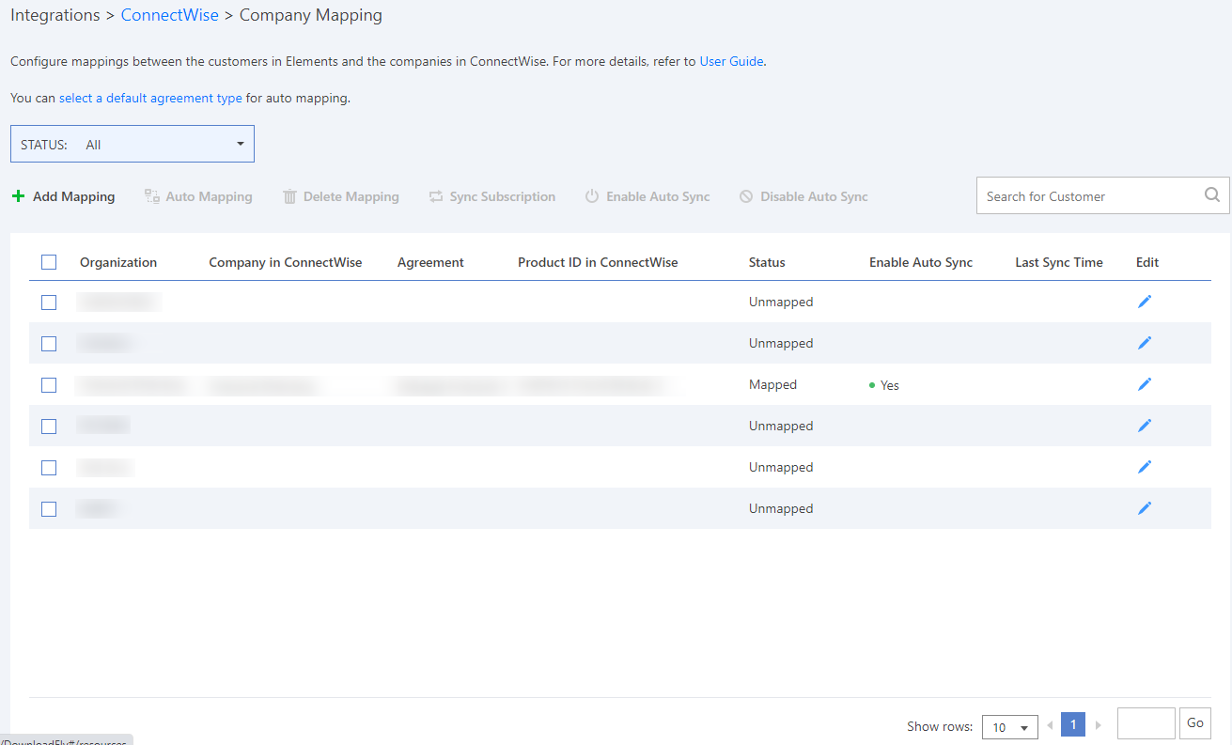Screen dimensions: 1232x745
Task: Click the Delete Mapping trash icon
Action: tap(289, 195)
